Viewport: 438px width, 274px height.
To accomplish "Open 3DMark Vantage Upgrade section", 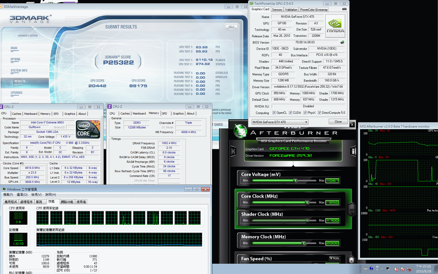I will coord(16,93).
